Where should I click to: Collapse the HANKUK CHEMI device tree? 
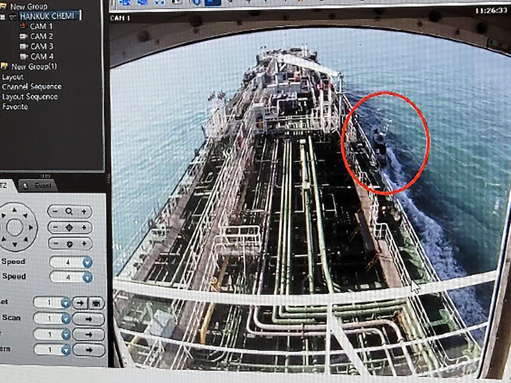[13, 17]
